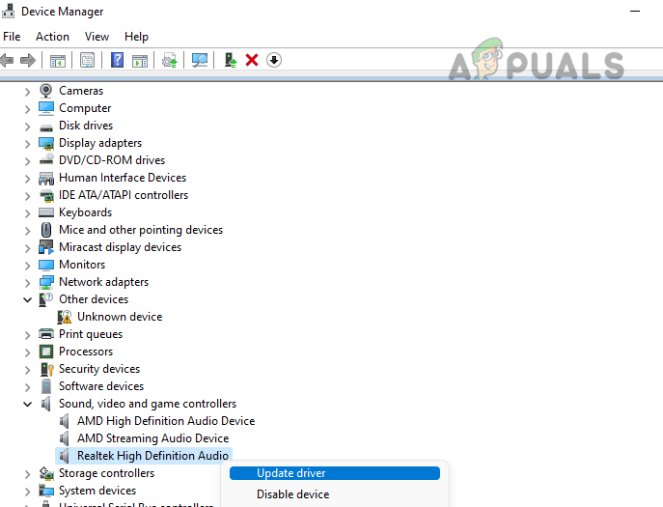Select the Human Interface Devices label
Image resolution: width=663 pixels, height=507 pixels.
point(123,178)
